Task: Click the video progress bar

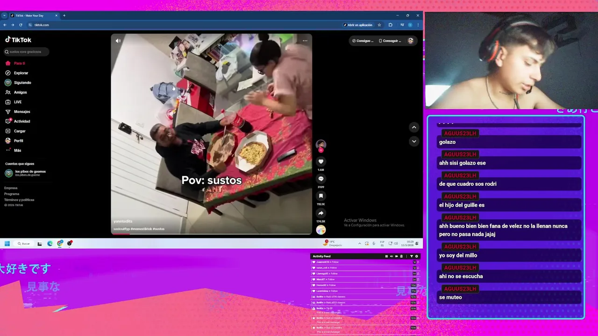Action: 211,233
